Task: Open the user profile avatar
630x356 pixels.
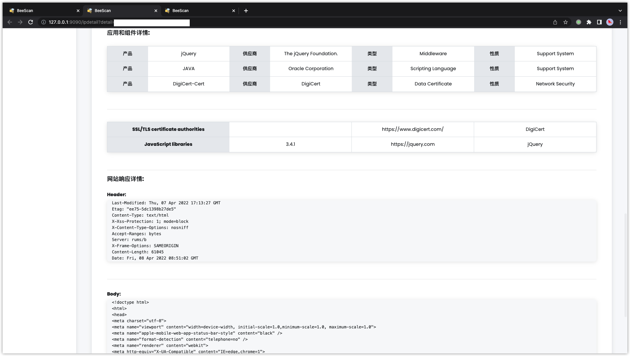Action: 610,22
